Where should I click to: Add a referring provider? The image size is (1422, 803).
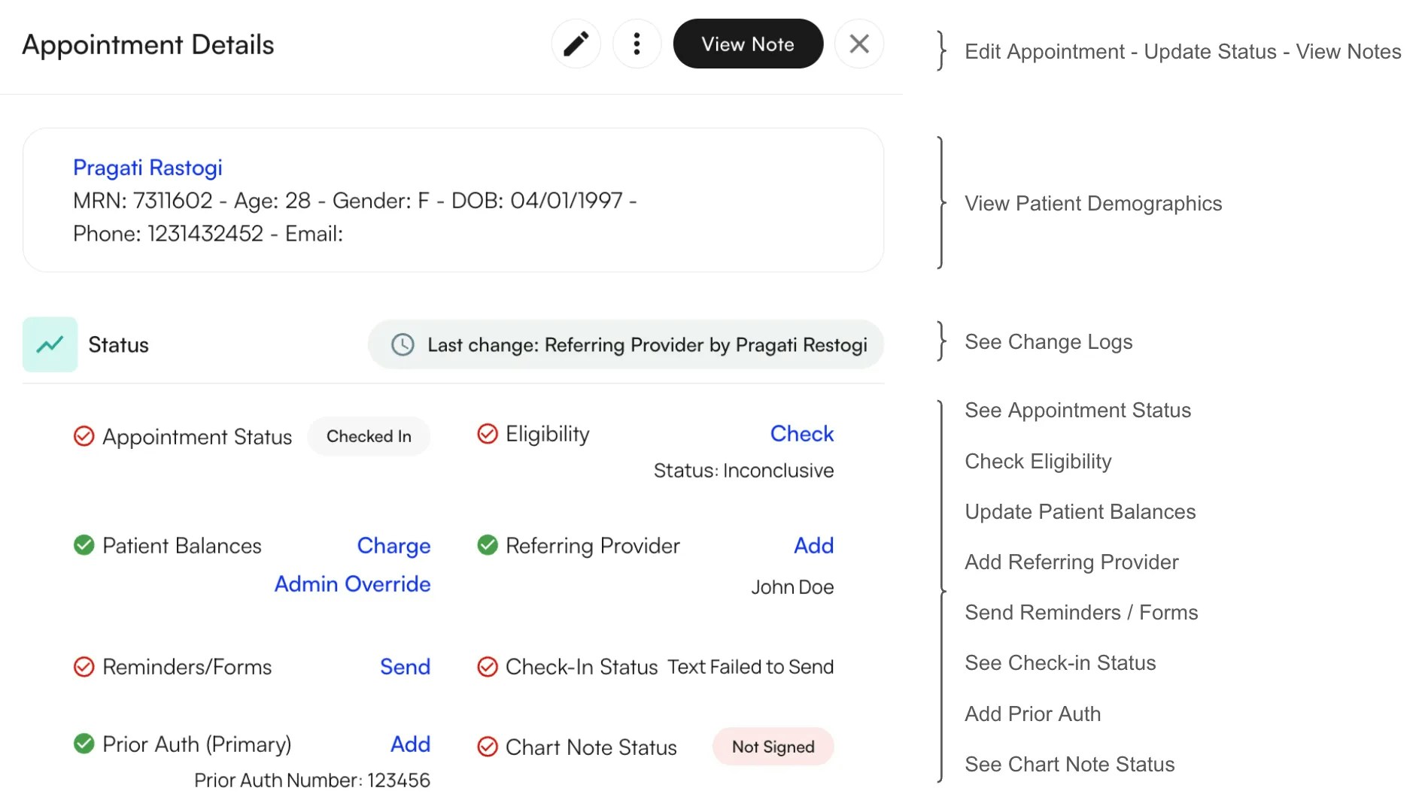point(813,546)
